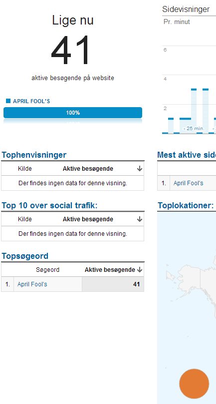Open April Fool's keyword link in Topsøgeord

point(32,284)
